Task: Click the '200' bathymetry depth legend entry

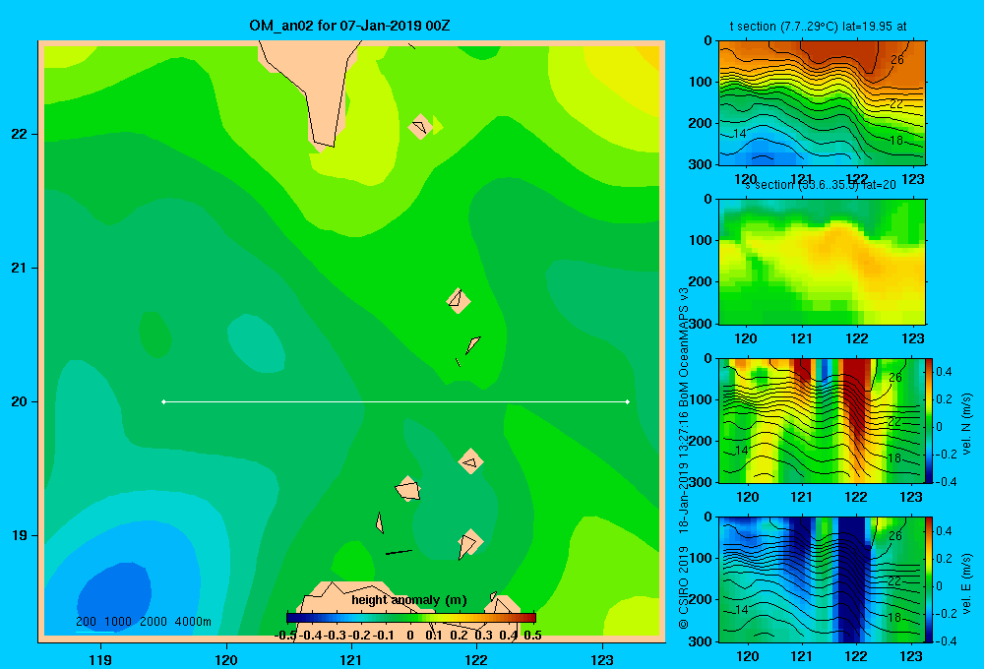Action: pyautogui.click(x=86, y=622)
